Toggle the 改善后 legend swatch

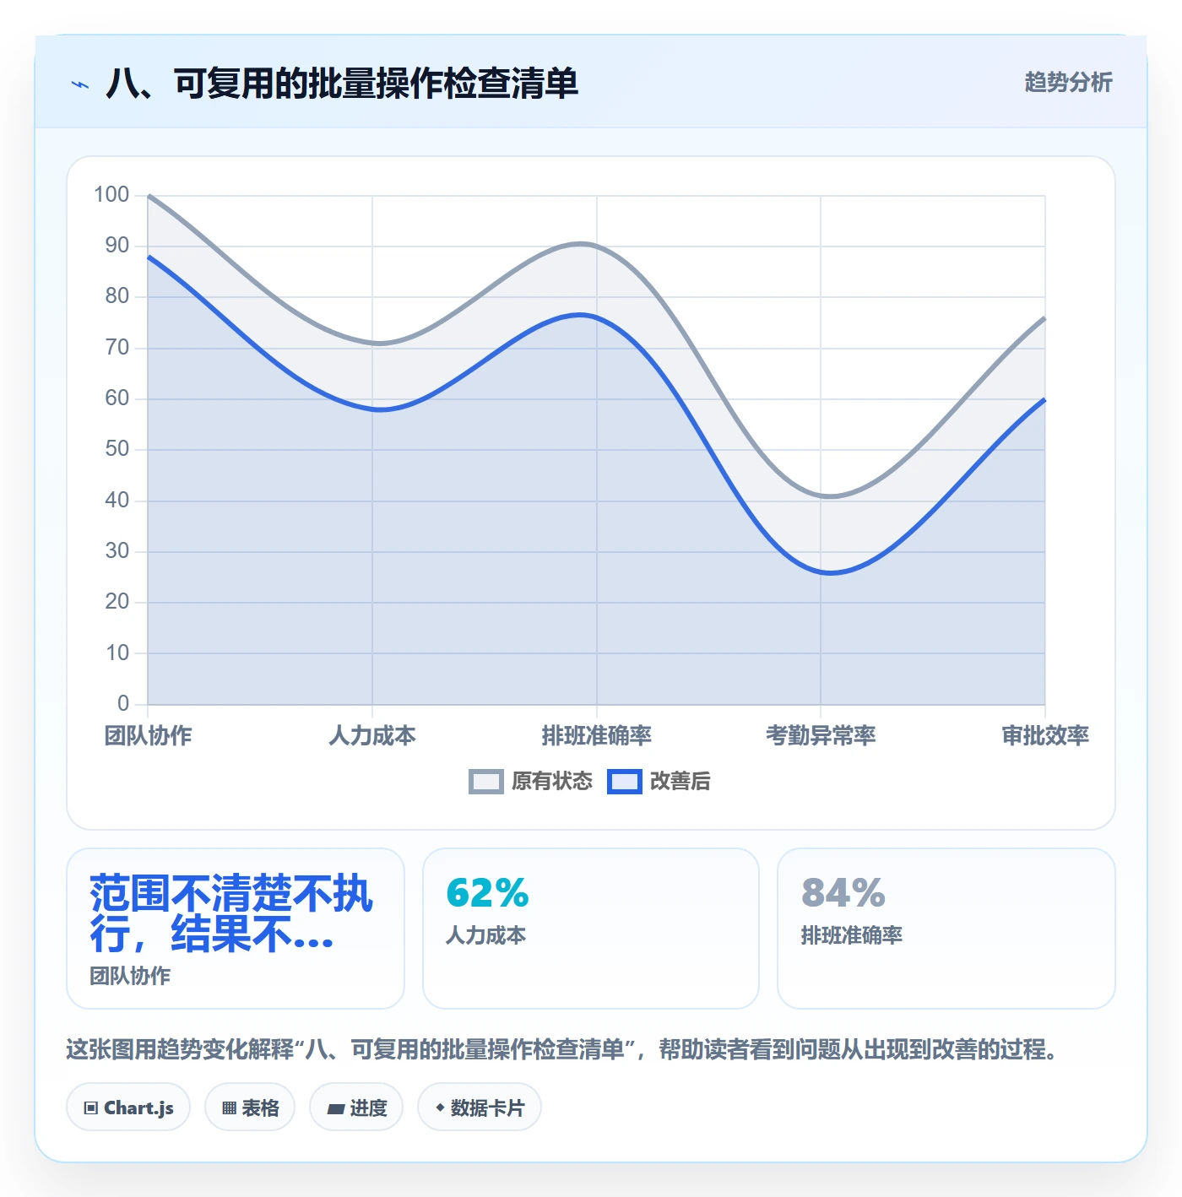coord(625,782)
